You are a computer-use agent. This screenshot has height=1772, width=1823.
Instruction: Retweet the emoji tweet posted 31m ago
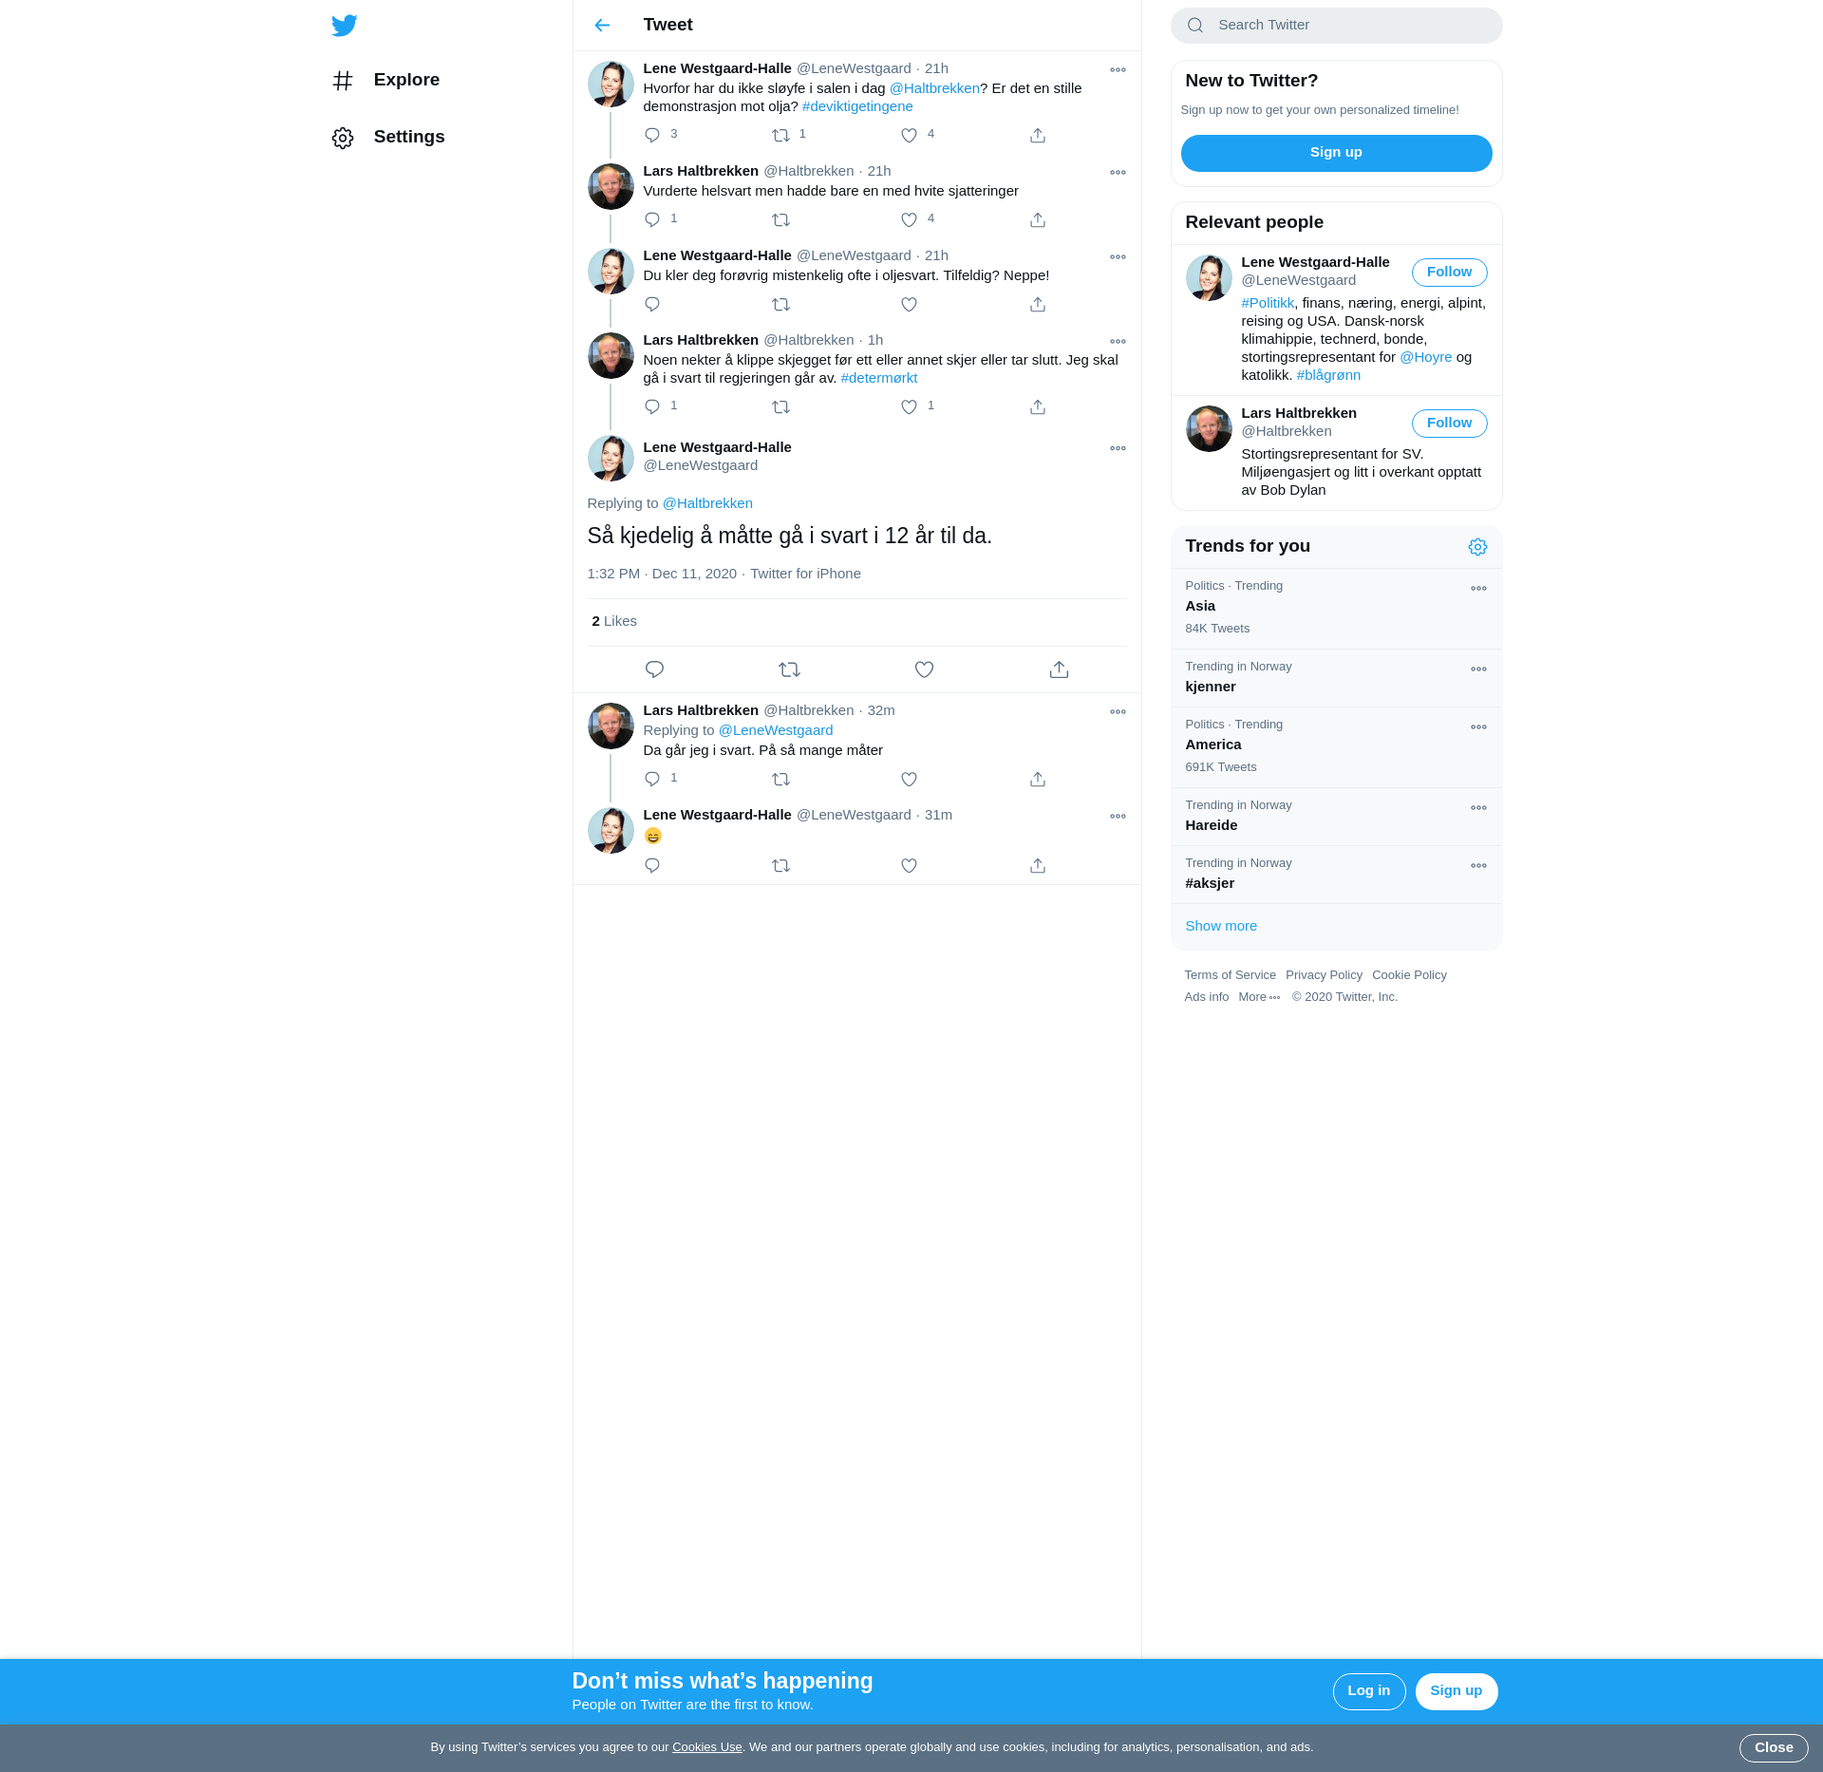780,865
